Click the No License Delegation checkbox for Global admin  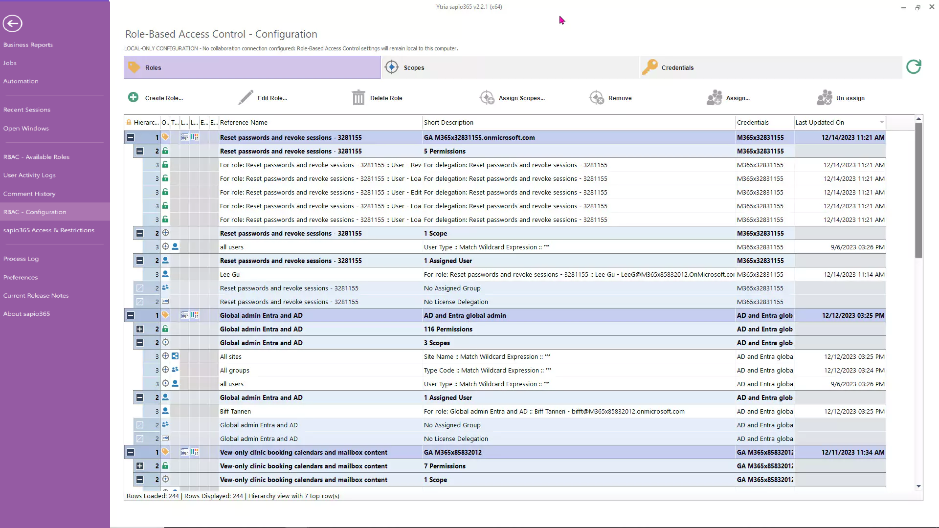pyautogui.click(x=140, y=439)
